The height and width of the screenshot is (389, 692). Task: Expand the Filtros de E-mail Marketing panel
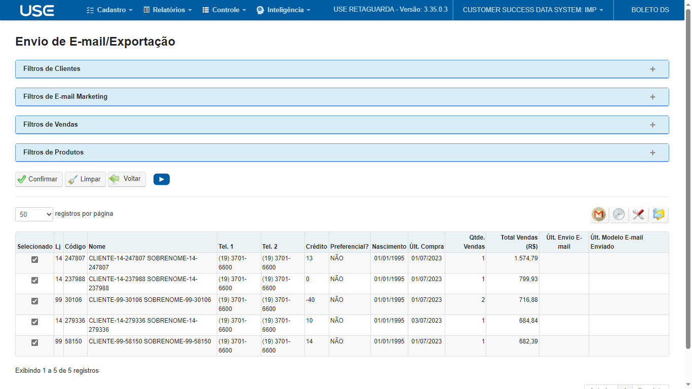(342, 97)
